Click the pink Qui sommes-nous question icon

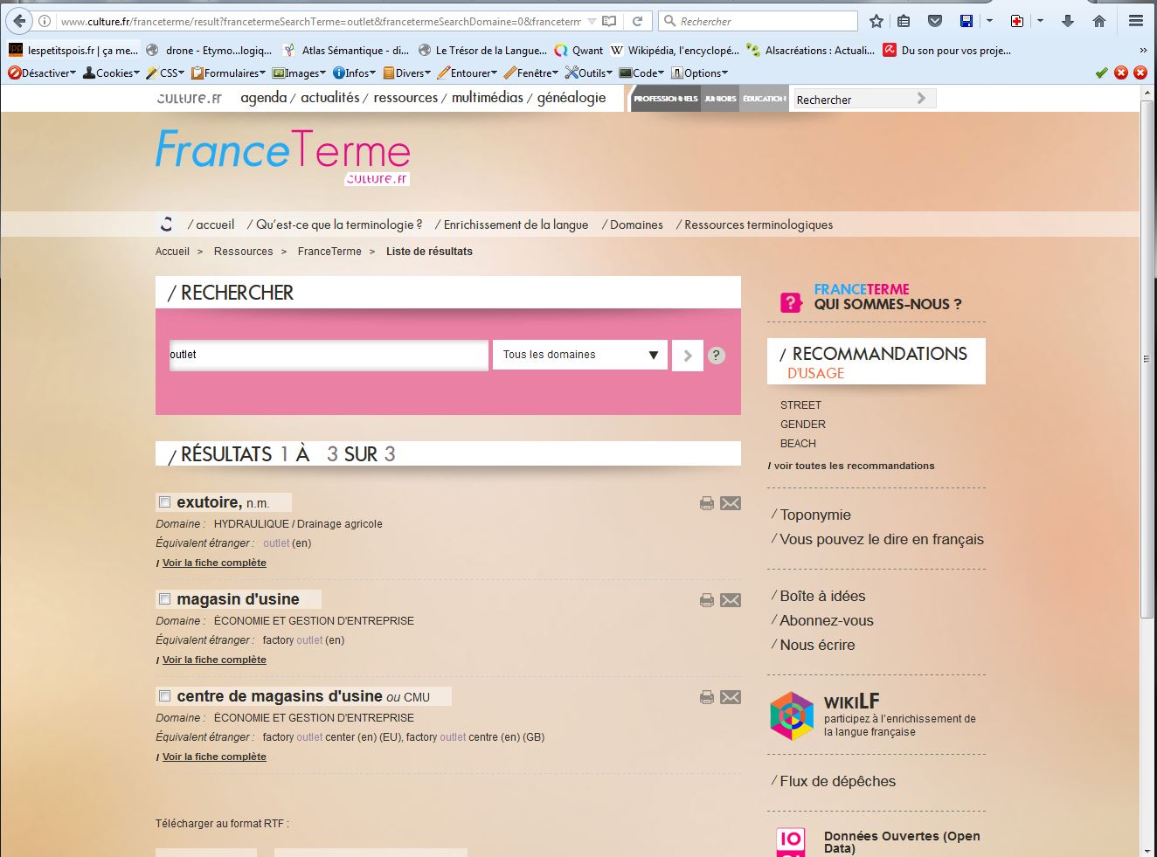(790, 302)
